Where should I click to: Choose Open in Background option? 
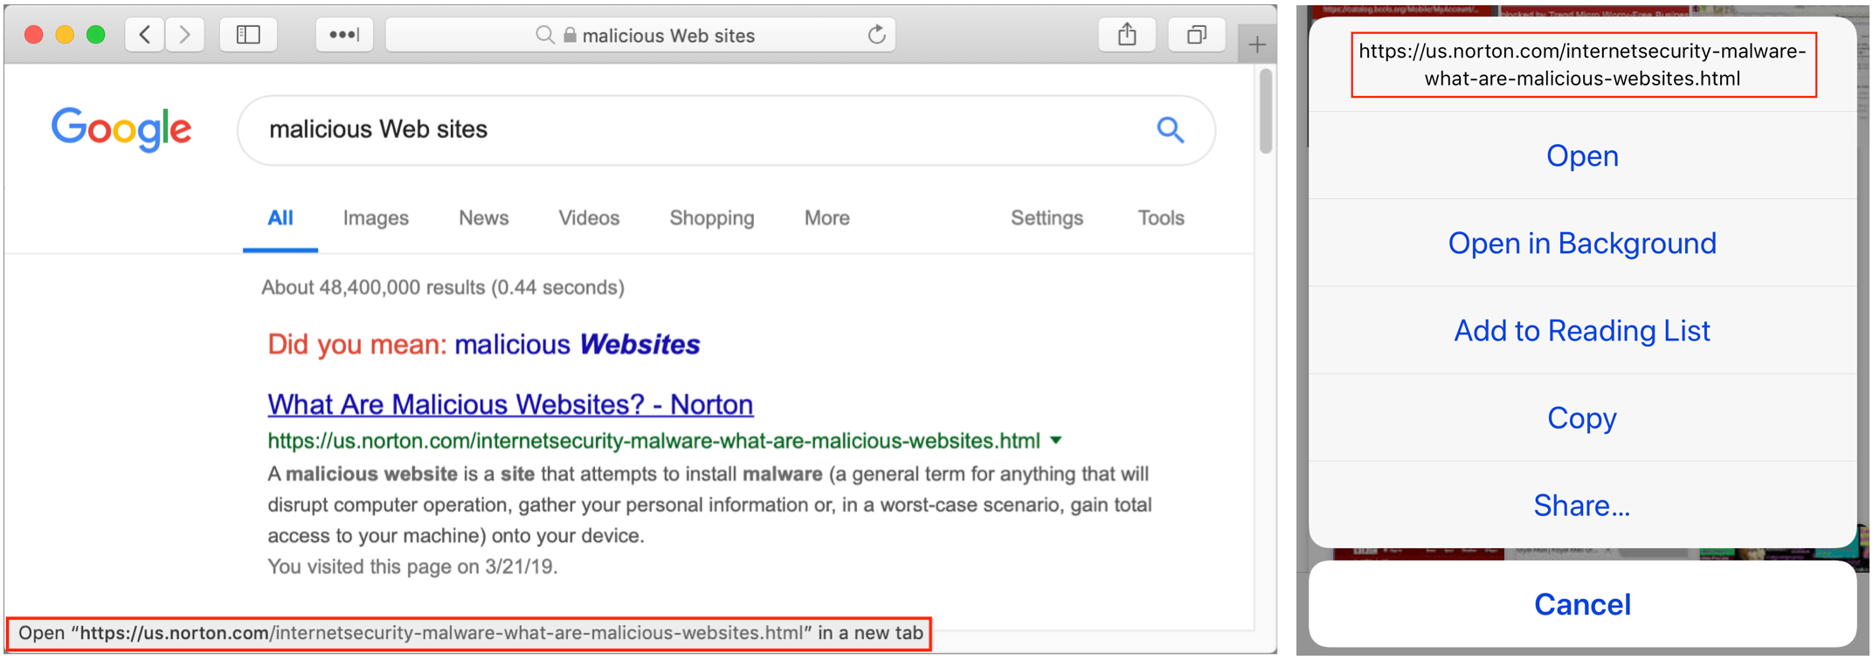(1582, 244)
